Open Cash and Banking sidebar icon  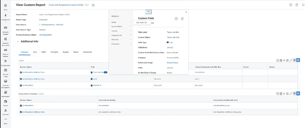5,50
